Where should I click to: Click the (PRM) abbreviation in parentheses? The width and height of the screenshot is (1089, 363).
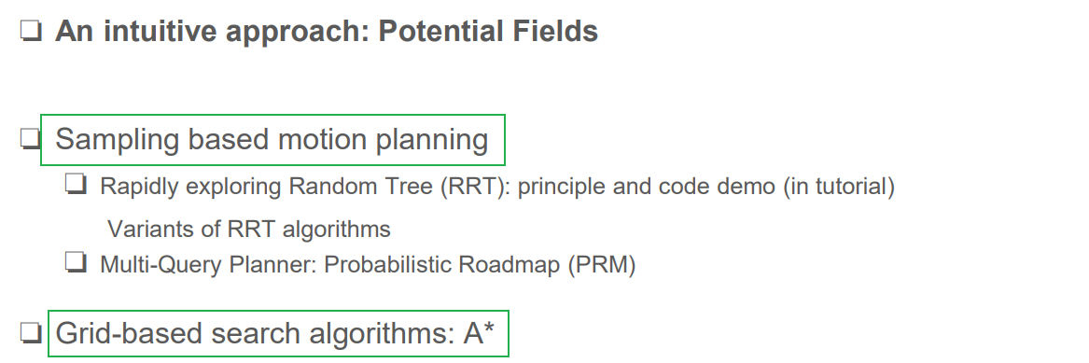602,265
